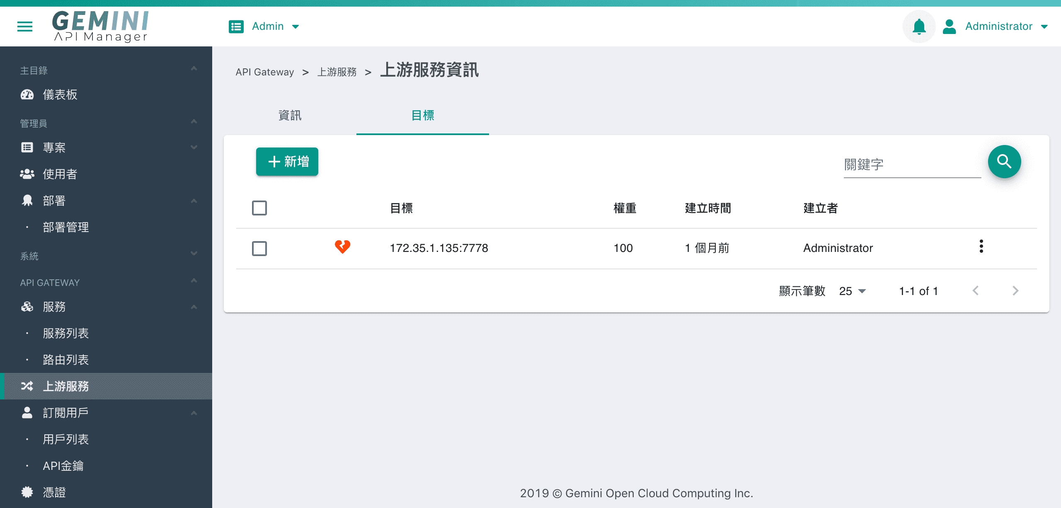Open 儀表板 in the sidebar

click(x=60, y=94)
